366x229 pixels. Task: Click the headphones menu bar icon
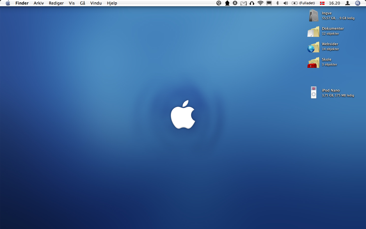252,3
